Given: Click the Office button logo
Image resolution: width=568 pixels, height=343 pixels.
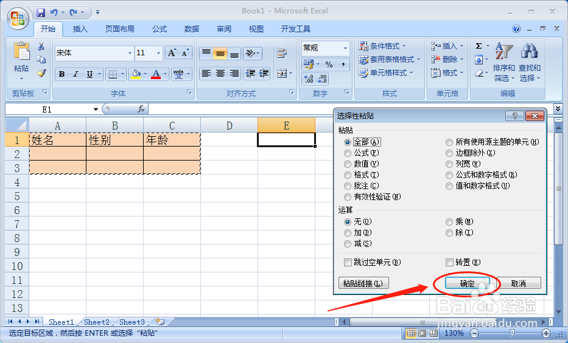Looking at the screenshot, I should (x=18, y=18).
